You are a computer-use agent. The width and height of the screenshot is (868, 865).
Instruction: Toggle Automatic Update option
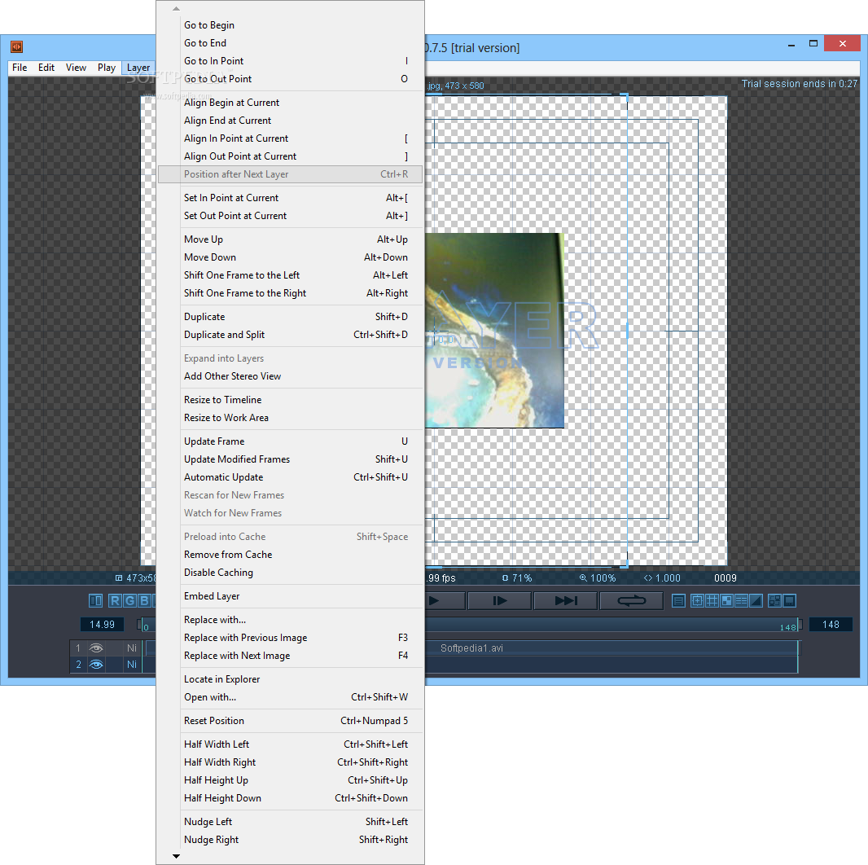290,477
